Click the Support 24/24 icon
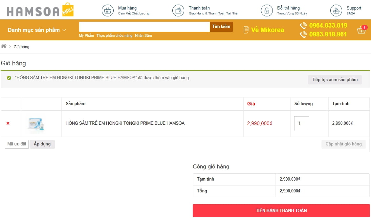This screenshot has width=371, height=218. [336, 11]
